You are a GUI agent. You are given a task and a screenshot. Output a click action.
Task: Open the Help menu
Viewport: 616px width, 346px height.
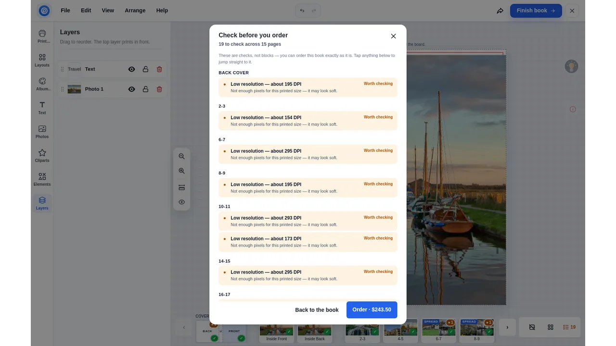[162, 11]
